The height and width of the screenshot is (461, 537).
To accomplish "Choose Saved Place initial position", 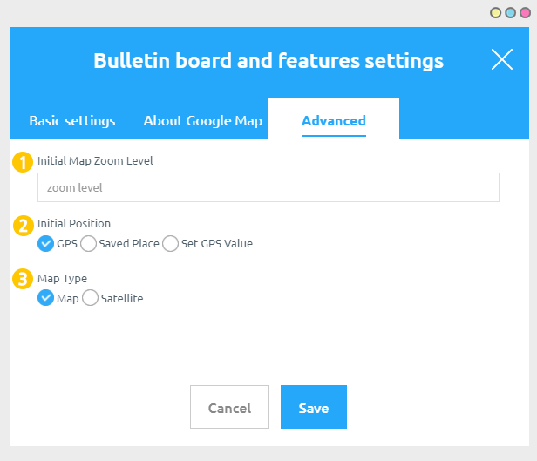I will click(x=88, y=244).
